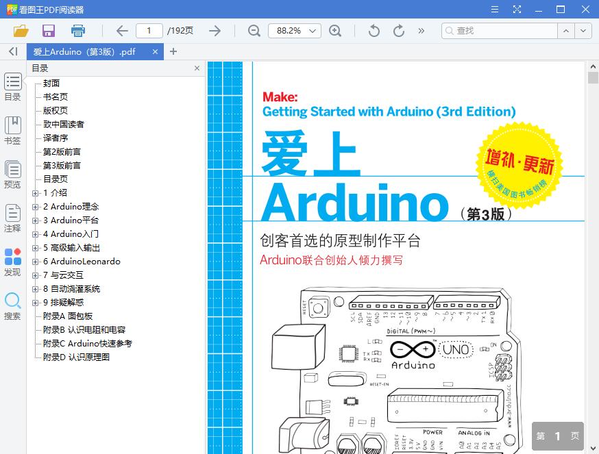Go to the previous page arrow
599x454 pixels.
click(122, 31)
